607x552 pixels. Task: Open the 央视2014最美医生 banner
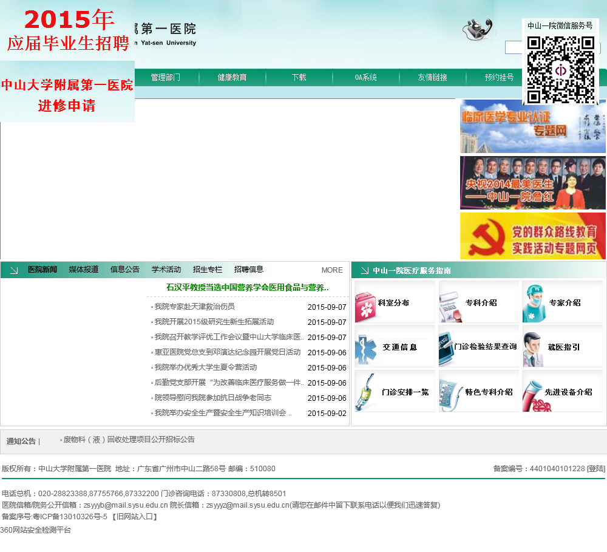[533, 183]
